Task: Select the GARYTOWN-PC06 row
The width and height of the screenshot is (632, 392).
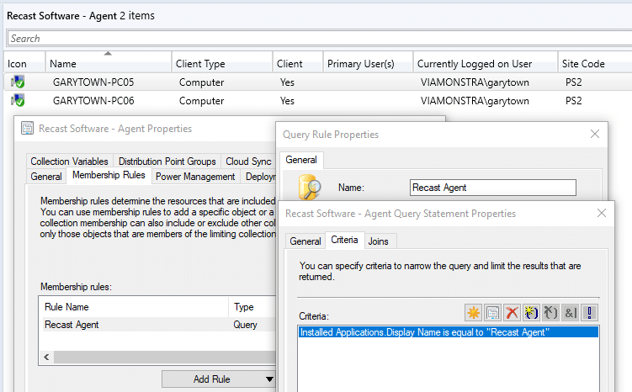Action: pos(93,101)
